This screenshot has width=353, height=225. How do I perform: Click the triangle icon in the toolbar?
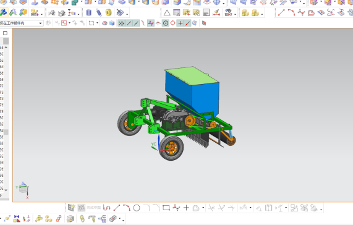tap(167, 12)
